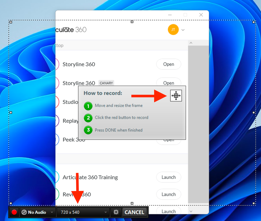Open the No Audio dropdown

coord(38,212)
